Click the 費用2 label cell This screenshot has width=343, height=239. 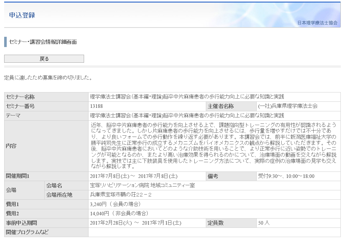click(46, 213)
